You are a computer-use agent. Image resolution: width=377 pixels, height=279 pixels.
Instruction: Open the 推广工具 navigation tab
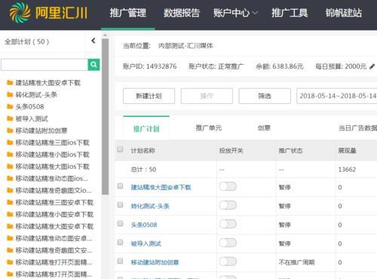(x=290, y=13)
